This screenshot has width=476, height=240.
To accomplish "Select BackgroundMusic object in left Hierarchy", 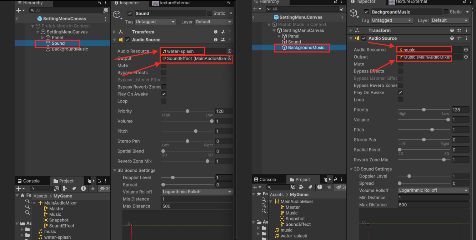I will [x=70, y=49].
